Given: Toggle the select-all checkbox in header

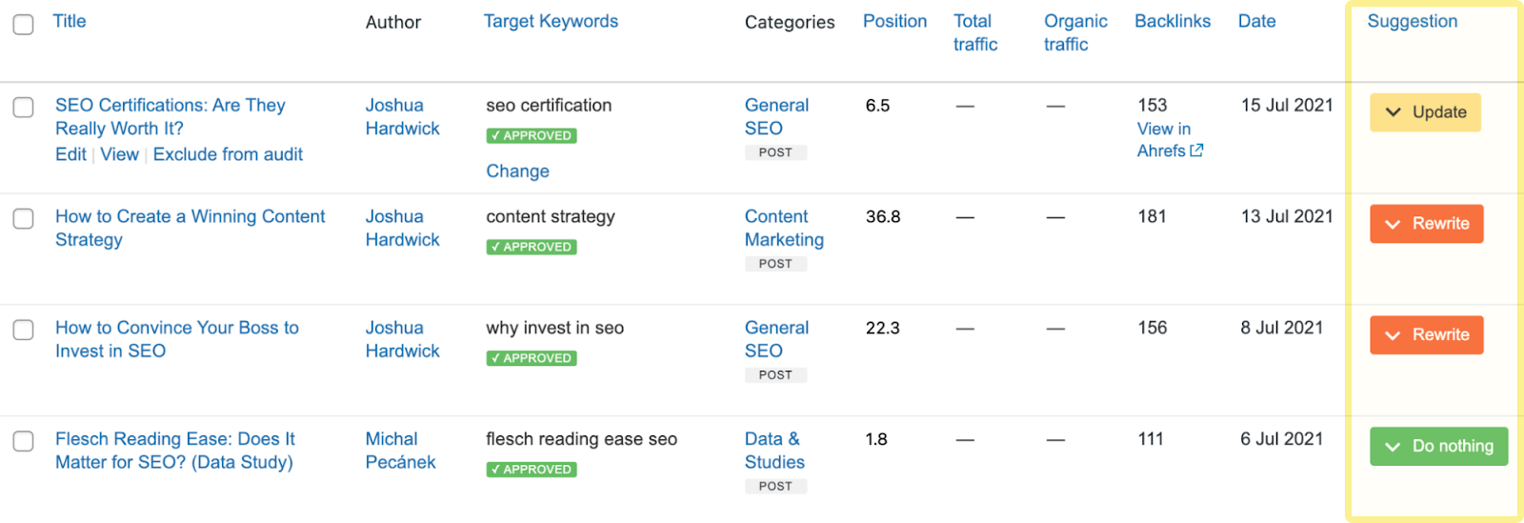Looking at the screenshot, I should click(23, 24).
